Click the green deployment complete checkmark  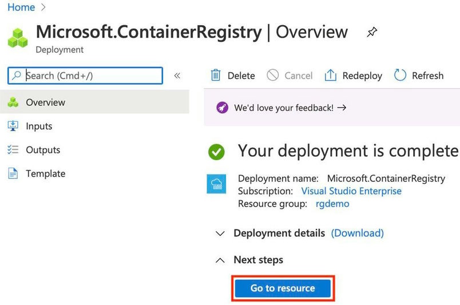216,152
